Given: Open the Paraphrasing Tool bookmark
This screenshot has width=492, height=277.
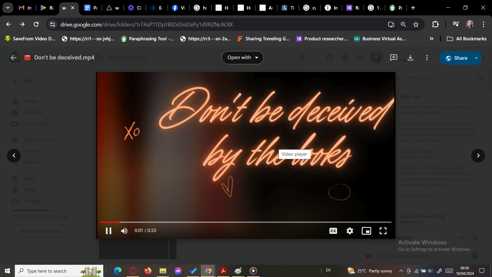Looking at the screenshot, I should click(x=147, y=38).
